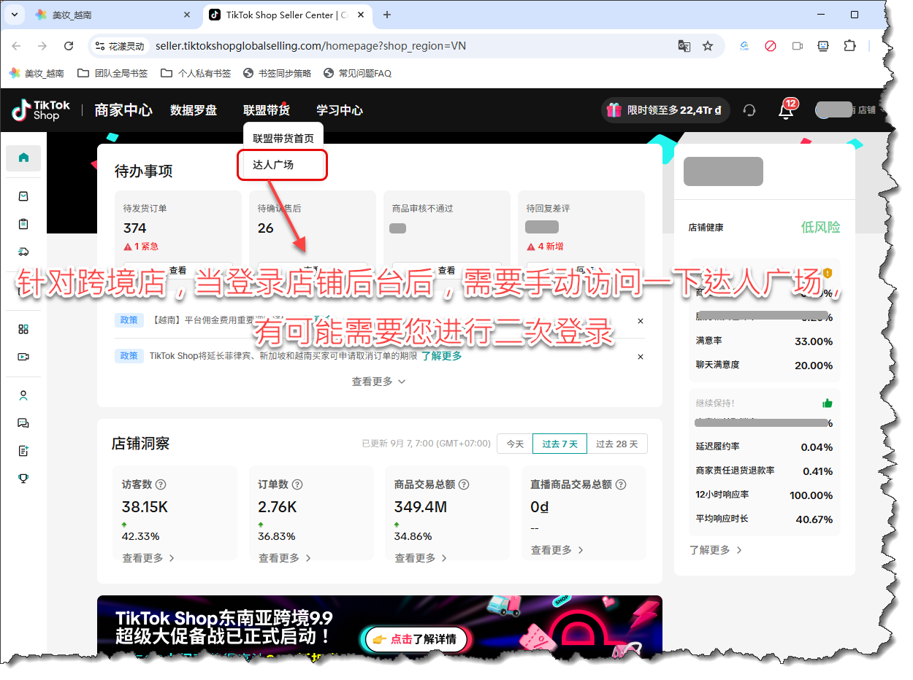Viewport: 913px width, 680px height.
Task: Reload the page with the refresh icon
Action: click(x=69, y=46)
